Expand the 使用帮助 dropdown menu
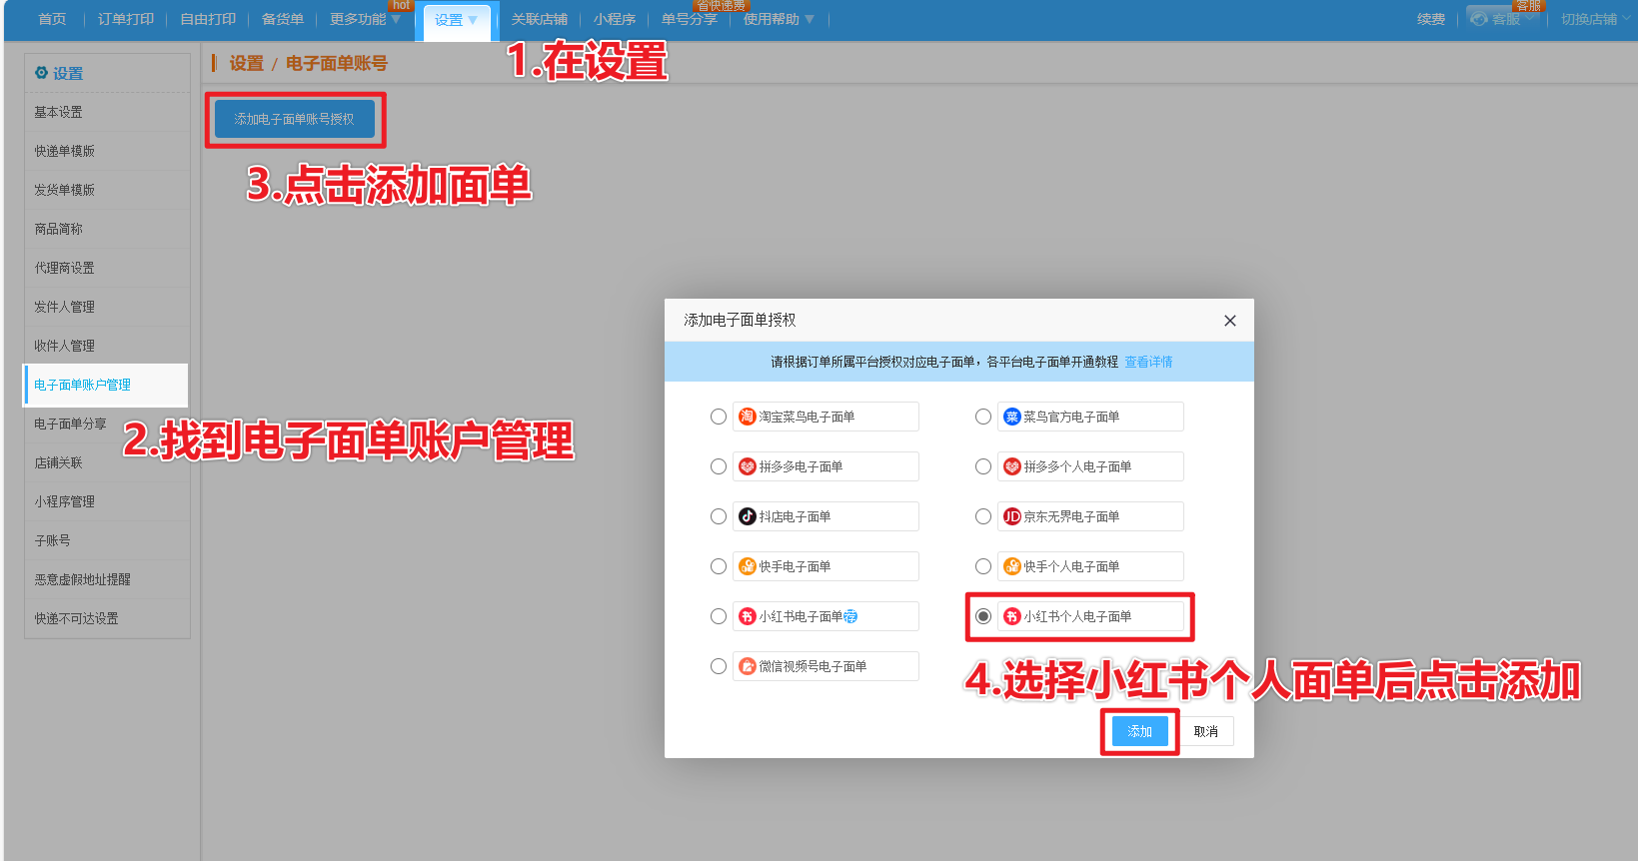The width and height of the screenshot is (1638, 861). tap(779, 19)
